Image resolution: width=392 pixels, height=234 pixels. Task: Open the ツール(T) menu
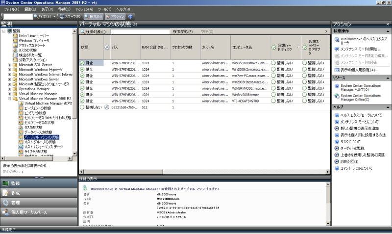point(104,9)
